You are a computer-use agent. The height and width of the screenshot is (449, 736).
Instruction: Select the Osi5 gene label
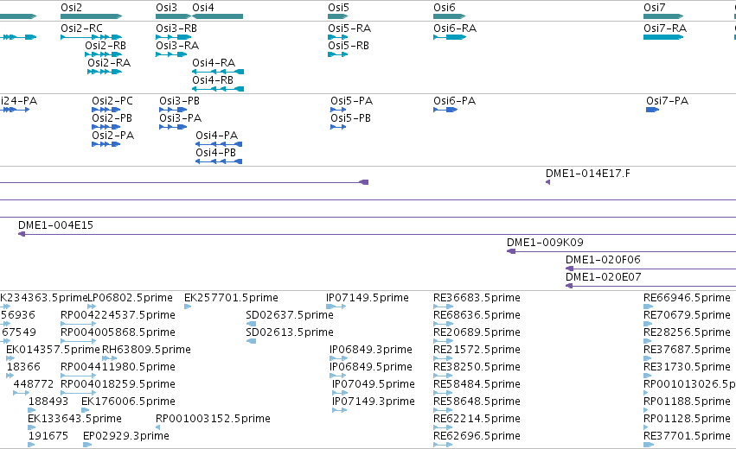338,8
